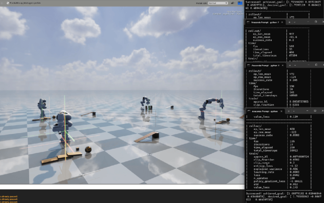Screen dimensions: 324x203
Task: Open the tab dropdown chevron above value_loss 0.129
Action: (294, 111)
